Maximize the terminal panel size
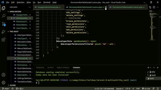Screen dimensions: 161x90 coord(154,67)
